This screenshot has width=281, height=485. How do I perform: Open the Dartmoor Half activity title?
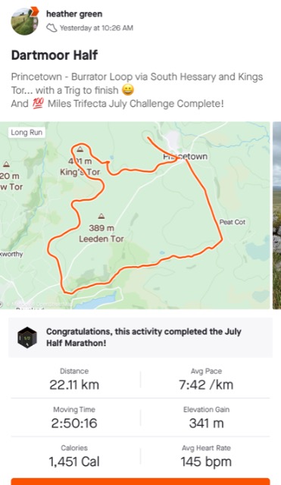[55, 55]
